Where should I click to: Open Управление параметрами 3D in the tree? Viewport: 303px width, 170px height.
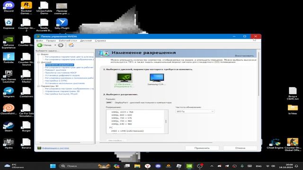62,91
